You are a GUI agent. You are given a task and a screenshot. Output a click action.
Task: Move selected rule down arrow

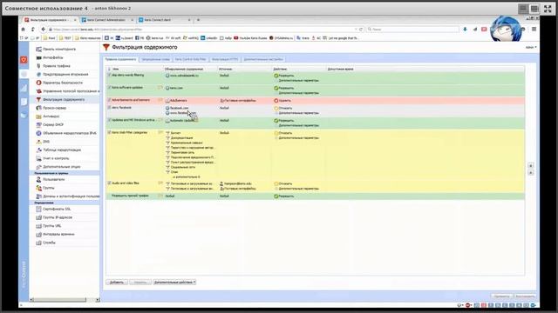531,173
